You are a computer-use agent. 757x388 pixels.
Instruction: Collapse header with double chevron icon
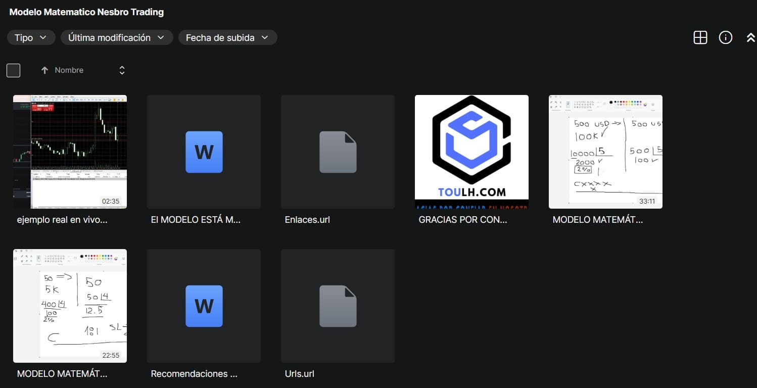(x=750, y=37)
